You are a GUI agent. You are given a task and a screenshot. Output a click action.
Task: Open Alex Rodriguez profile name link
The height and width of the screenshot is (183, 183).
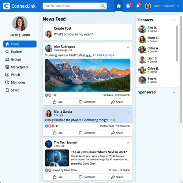[64, 46]
